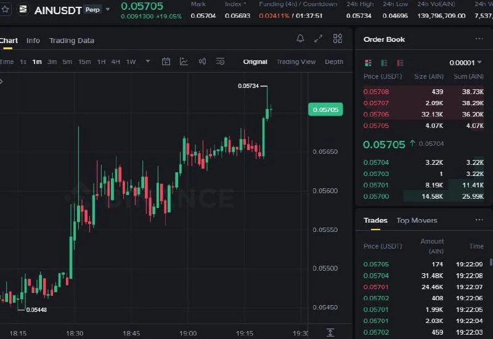Viewport: 493px width, 339px height.
Task: Click the Index price 0.05693
Action: coord(237,16)
